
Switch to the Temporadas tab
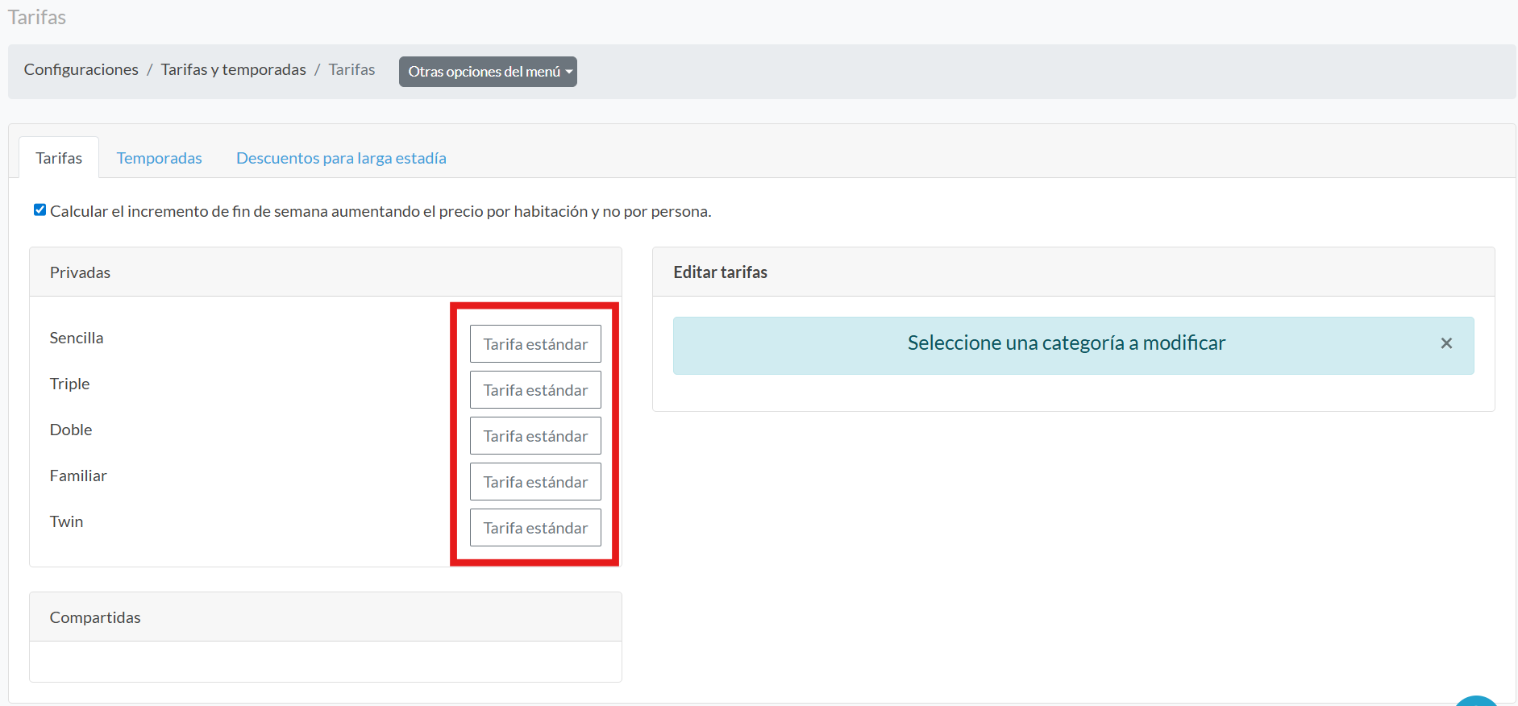pos(159,158)
